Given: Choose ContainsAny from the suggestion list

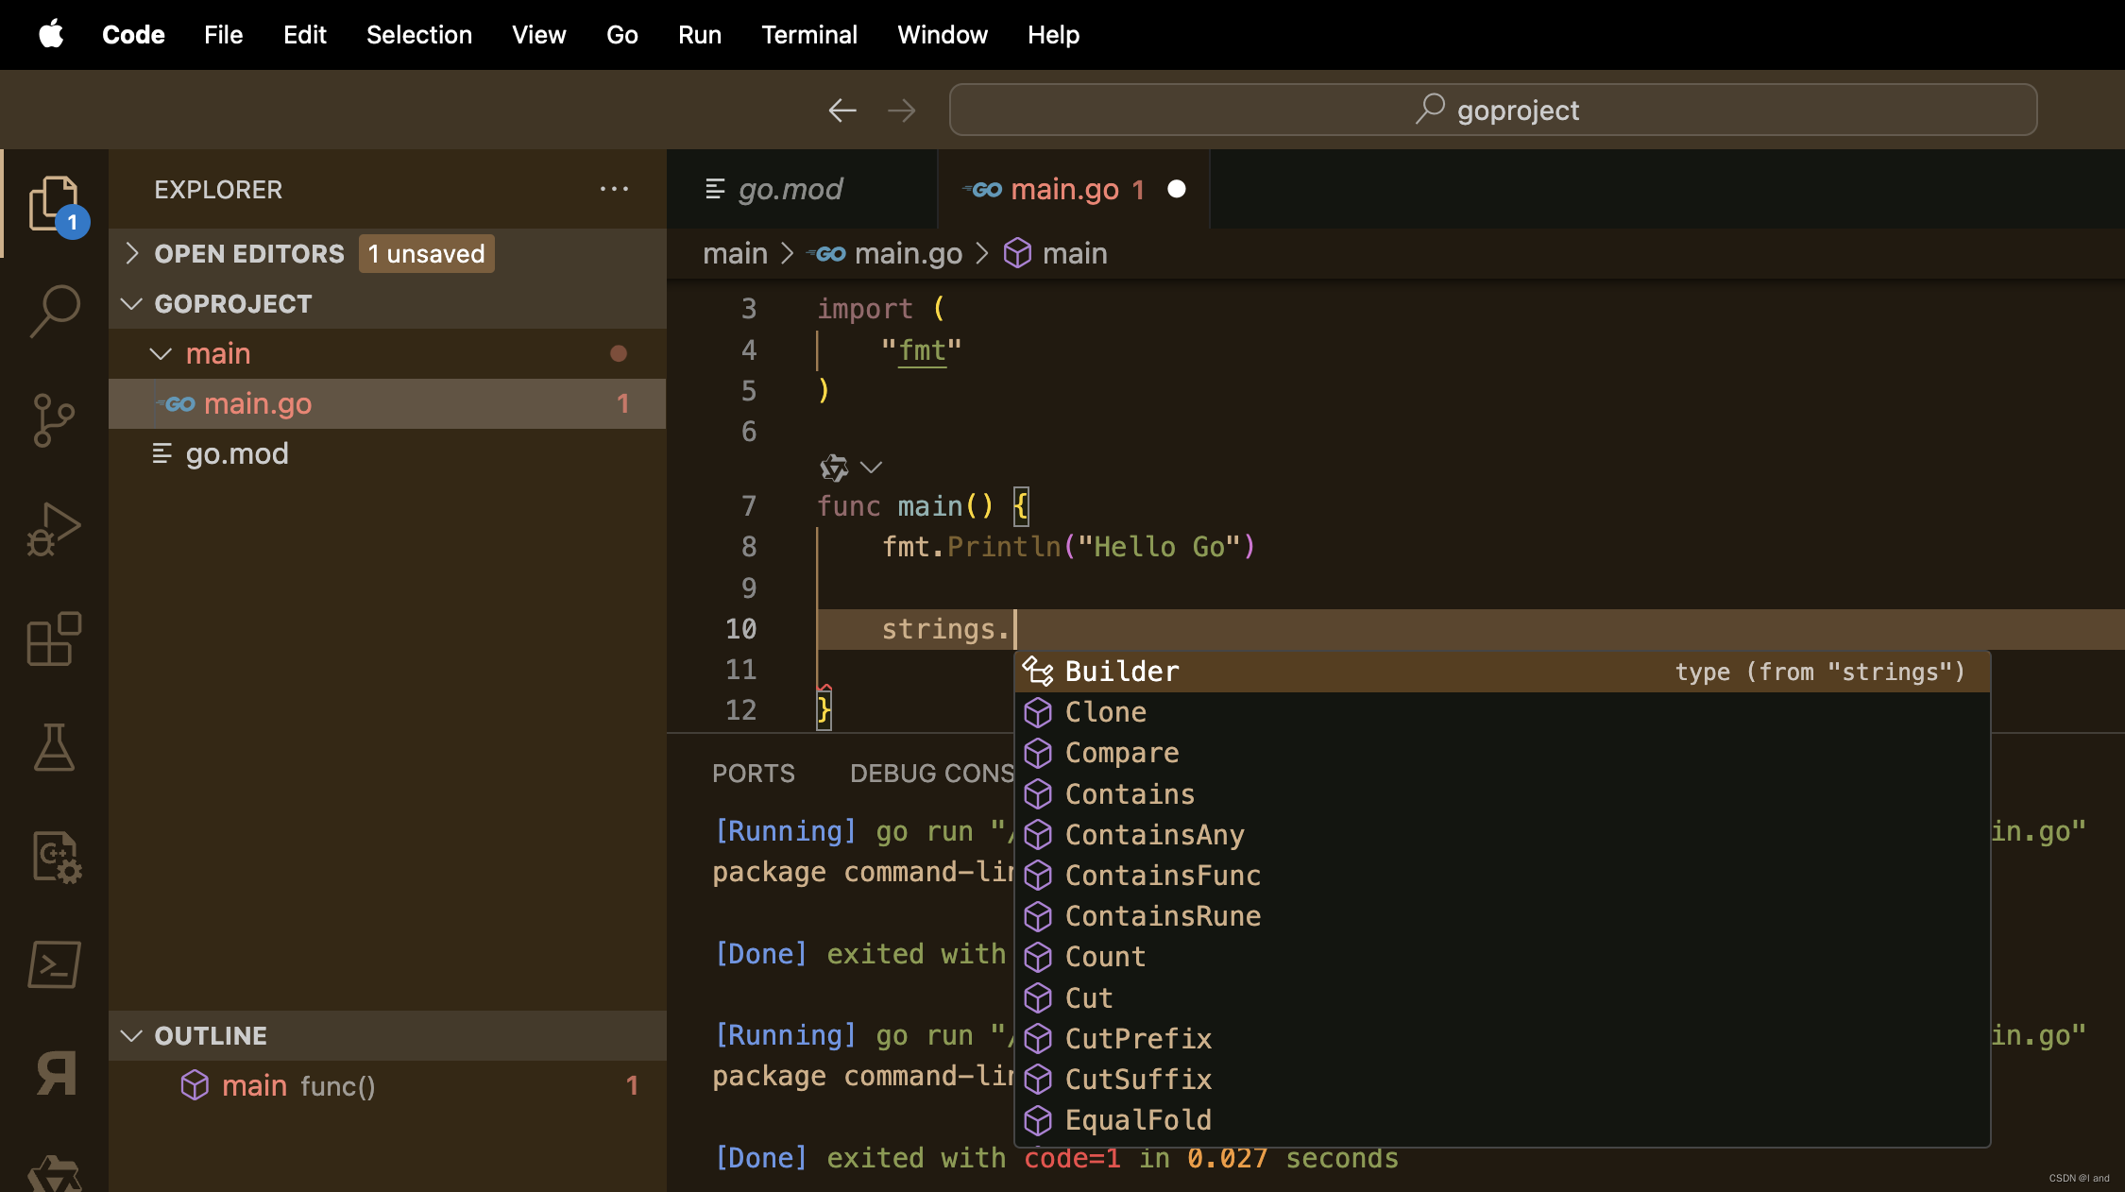Looking at the screenshot, I should [x=1502, y=835].
